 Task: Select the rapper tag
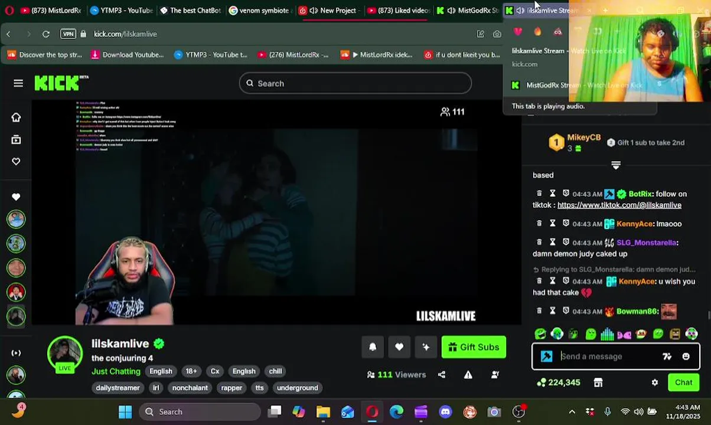click(231, 388)
